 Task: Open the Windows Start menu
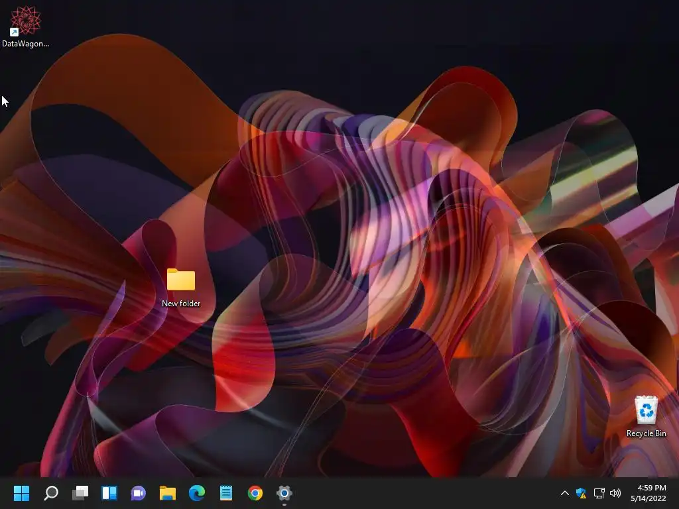point(21,492)
